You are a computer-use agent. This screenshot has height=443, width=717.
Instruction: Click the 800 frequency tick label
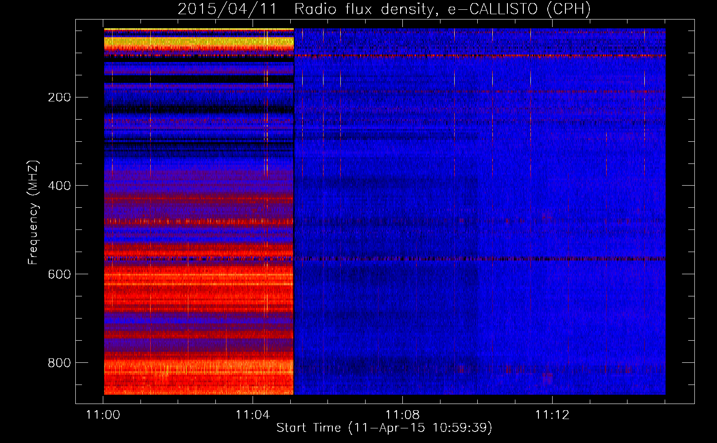tap(59, 363)
